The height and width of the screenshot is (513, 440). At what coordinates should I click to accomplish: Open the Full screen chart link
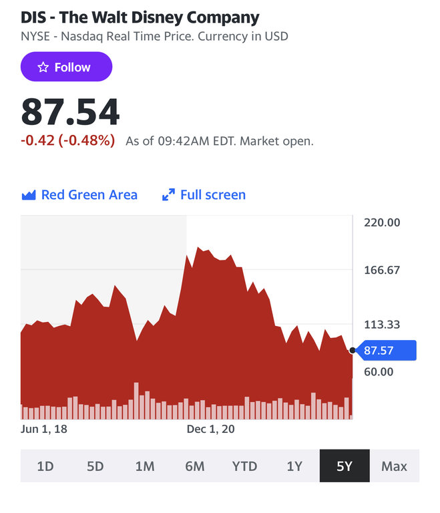click(212, 195)
